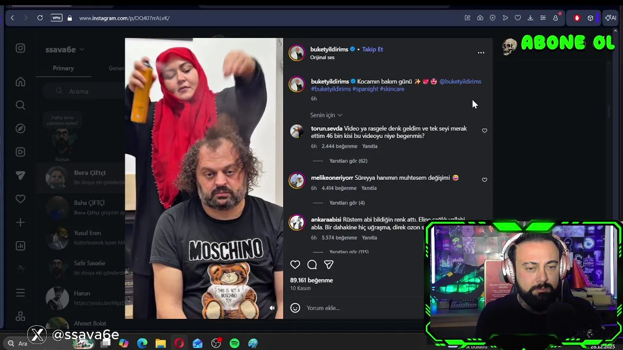This screenshot has width=623, height=350.
Task: Open the browser AI assistant button
Action: pyautogui.click(x=610, y=18)
